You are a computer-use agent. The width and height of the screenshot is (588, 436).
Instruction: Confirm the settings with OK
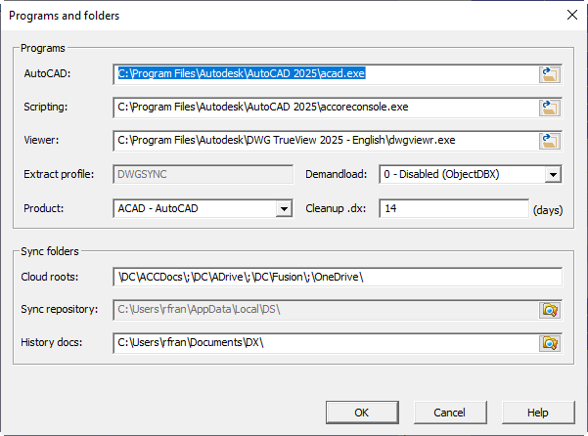(362, 413)
